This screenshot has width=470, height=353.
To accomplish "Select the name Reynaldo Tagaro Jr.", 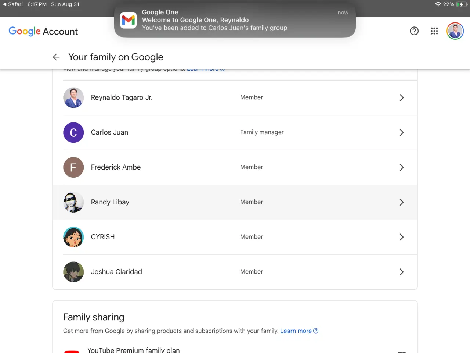I will coord(122,97).
